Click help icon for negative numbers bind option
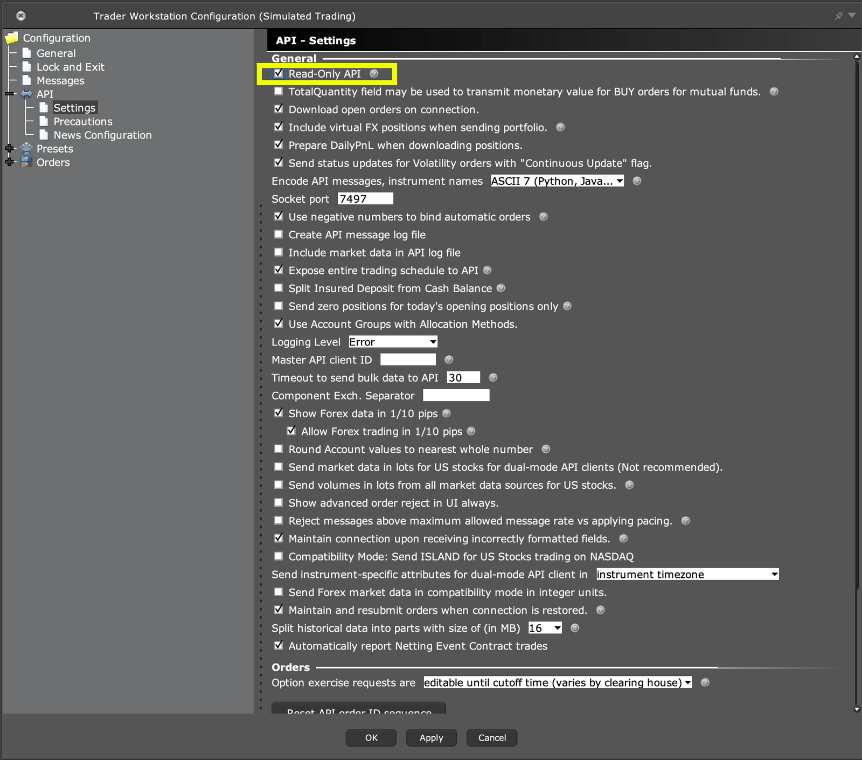 (544, 217)
